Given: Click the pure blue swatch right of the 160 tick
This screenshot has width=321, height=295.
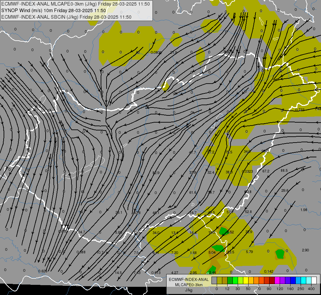Looking at the screenshot, I should coord(293,280).
